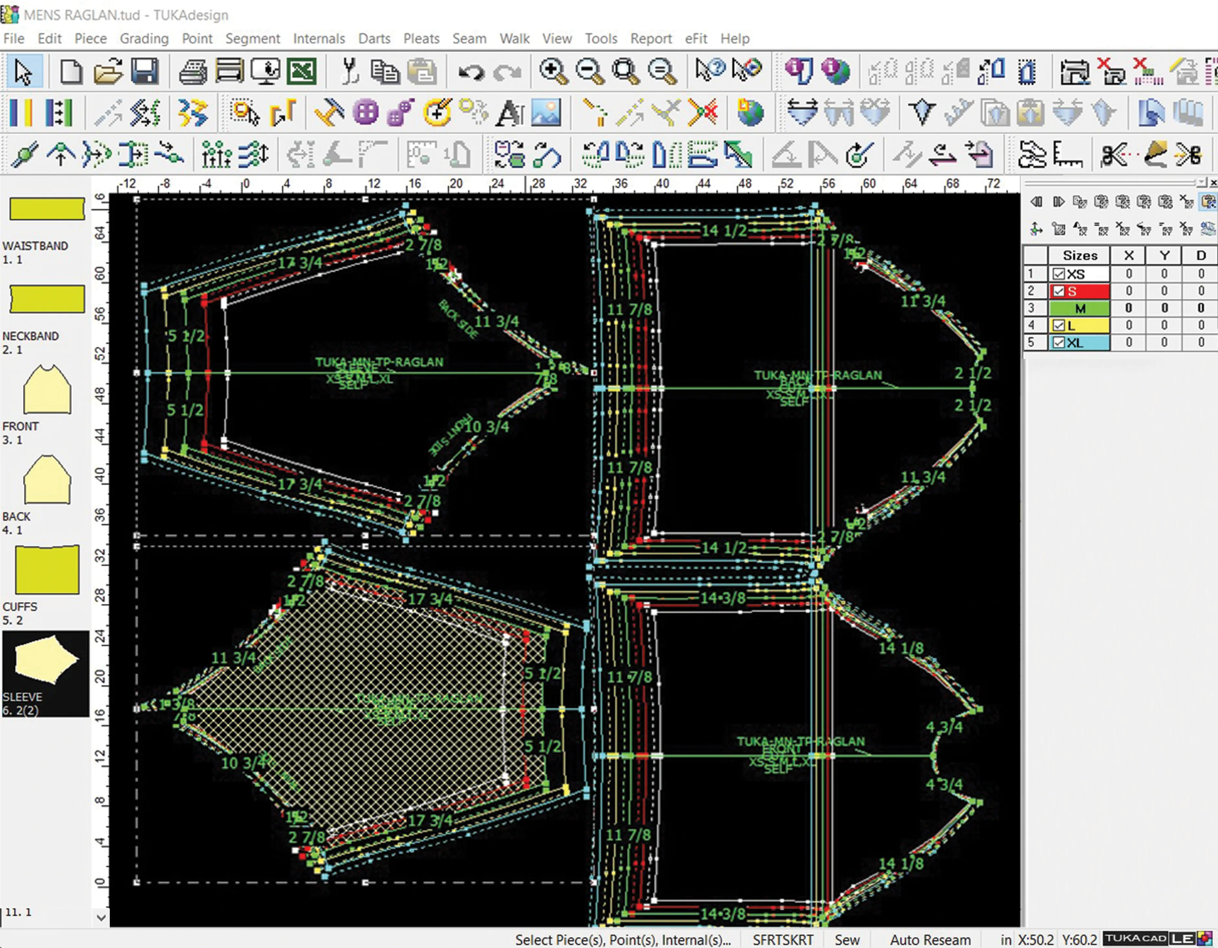
Task: Click the scissors cut icon
Action: coord(350,71)
